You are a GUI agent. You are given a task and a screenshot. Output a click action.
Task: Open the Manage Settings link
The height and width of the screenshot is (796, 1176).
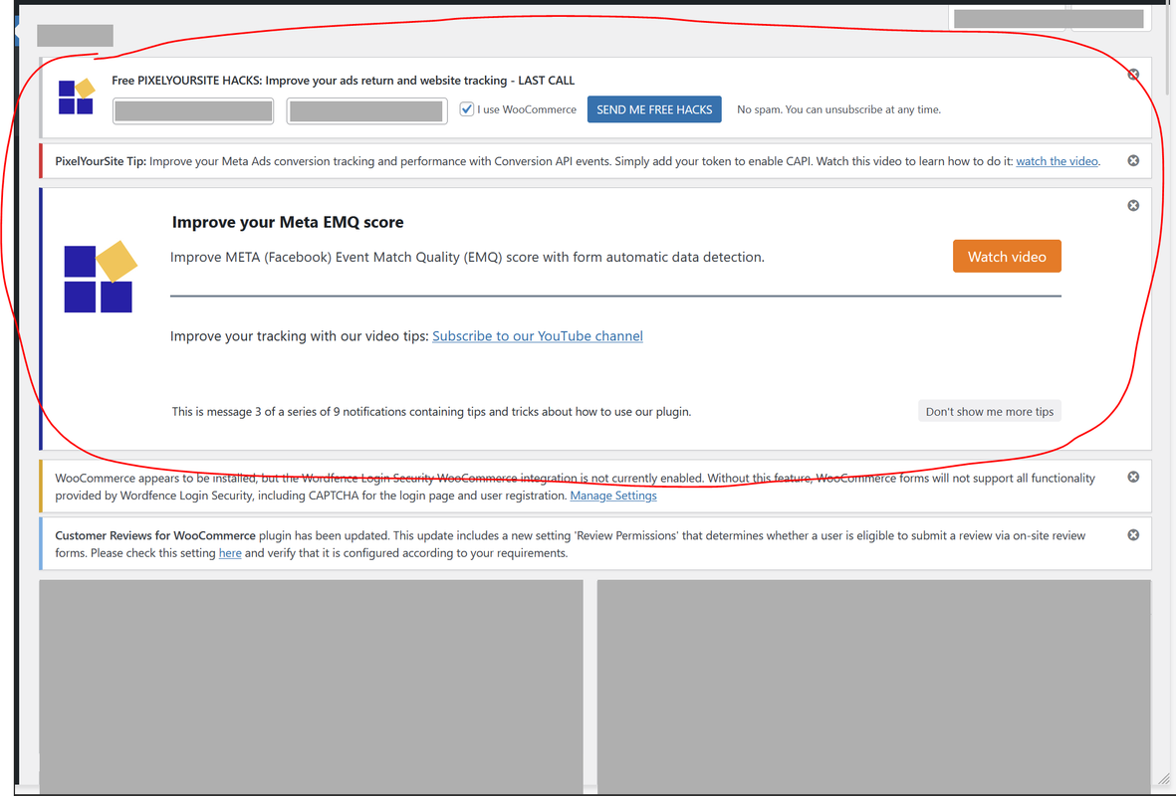pyautogui.click(x=612, y=496)
